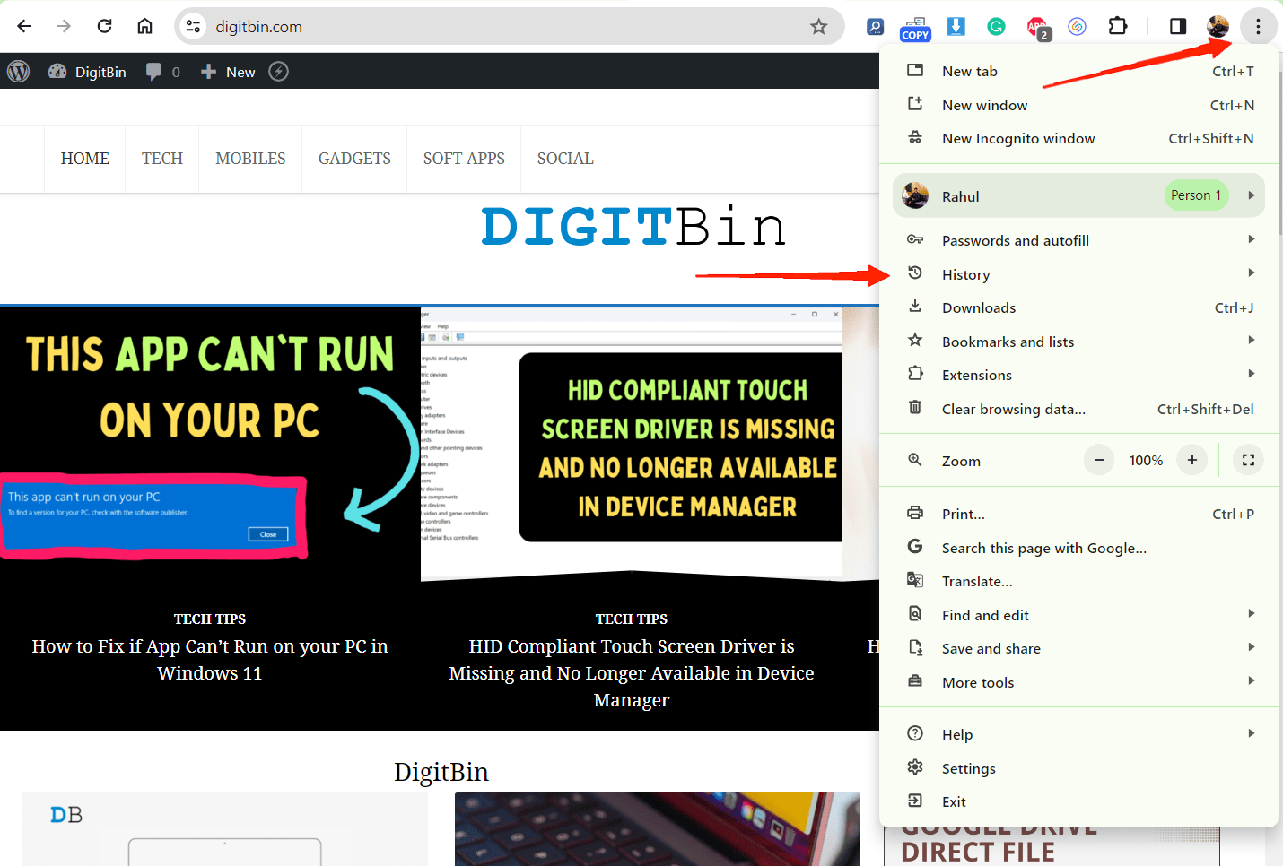Screen dimensions: 1283x866
Task: Click the address bar URL digitbin.com
Action: pyautogui.click(x=259, y=27)
